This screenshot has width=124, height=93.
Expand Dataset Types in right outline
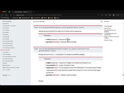104,28
